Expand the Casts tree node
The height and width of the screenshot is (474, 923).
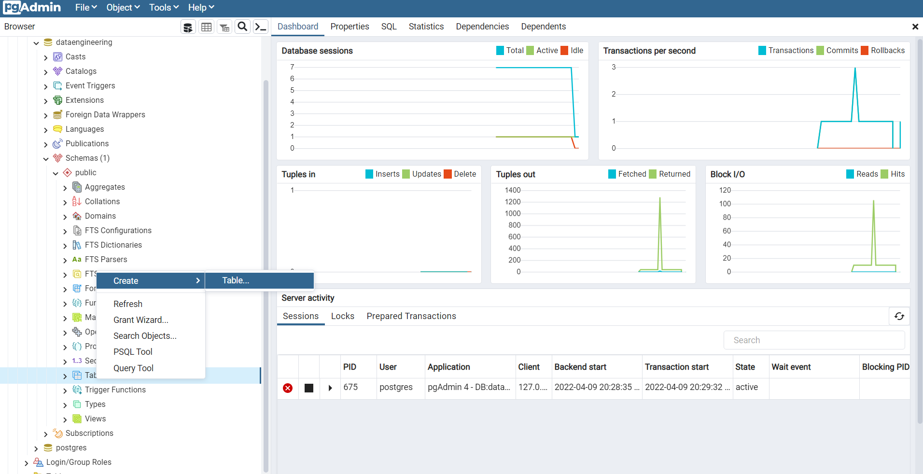pyautogui.click(x=46, y=57)
